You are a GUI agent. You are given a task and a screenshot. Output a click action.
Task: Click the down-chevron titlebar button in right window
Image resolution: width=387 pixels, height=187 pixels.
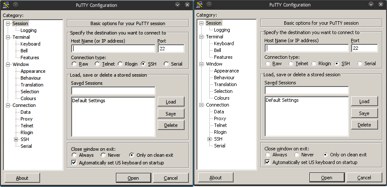pos(371,5)
